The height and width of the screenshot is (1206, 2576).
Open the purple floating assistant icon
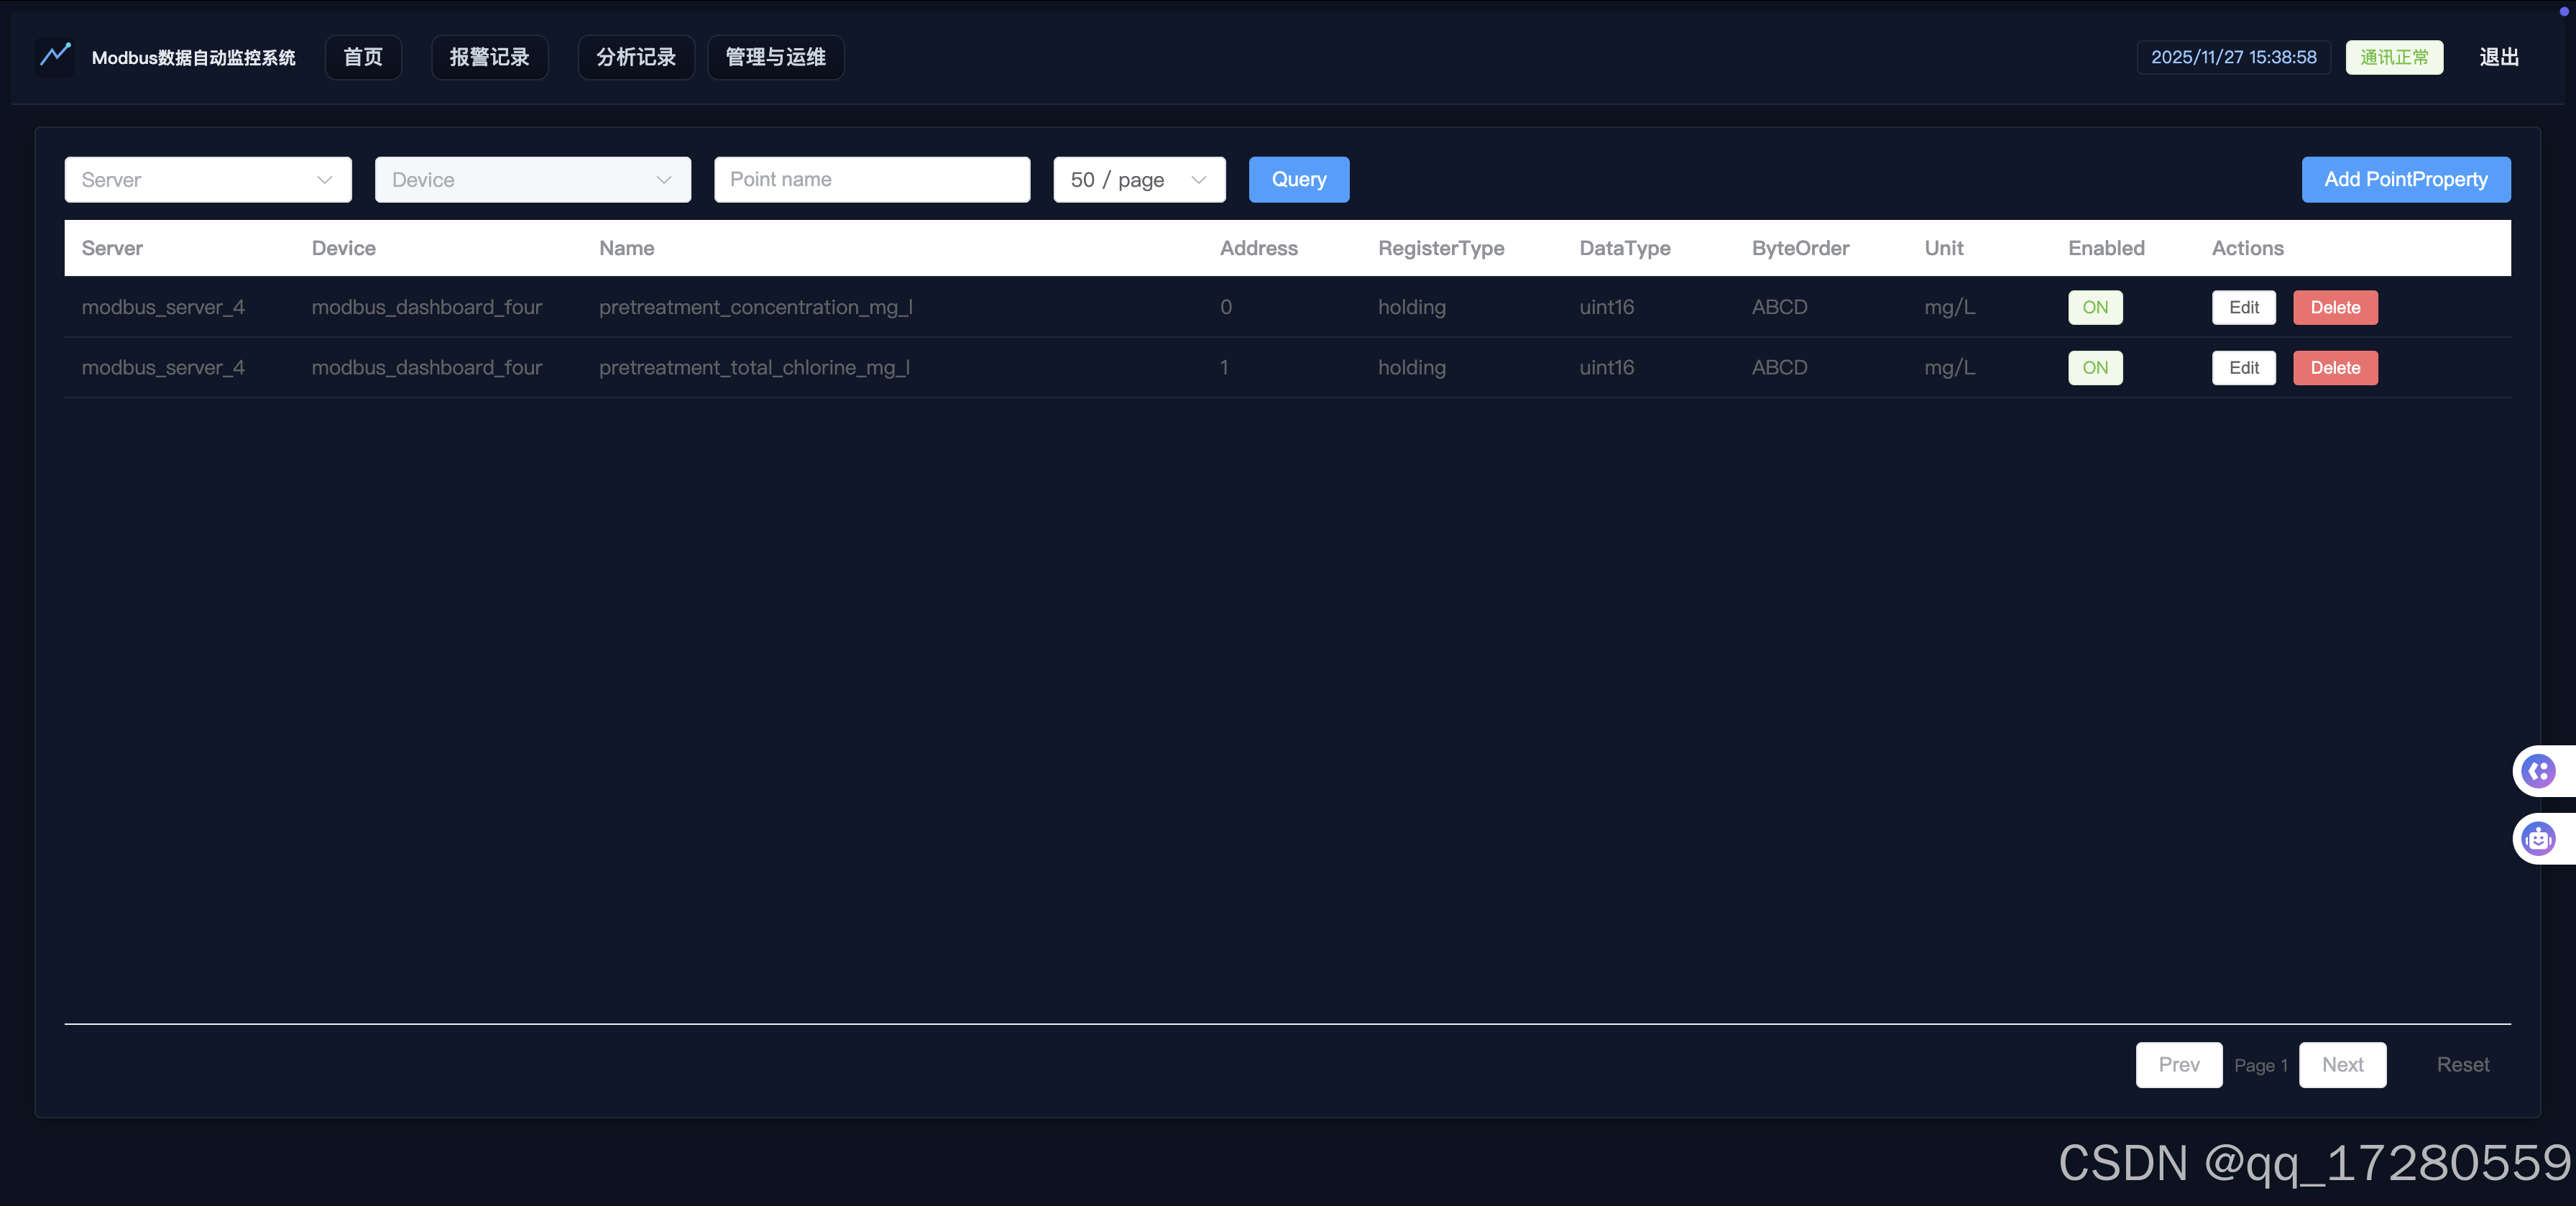2539,771
